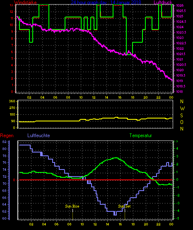
Task: Select the 1021.5 pressure axis label
Action: [x=181, y=54]
